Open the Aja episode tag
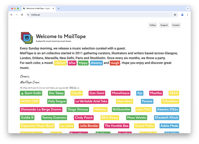Viewport: 199px width, 144px height. 140,93
